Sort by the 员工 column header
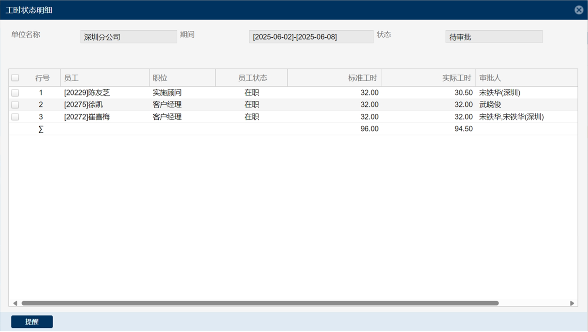This screenshot has height=332, width=588. tap(105, 78)
